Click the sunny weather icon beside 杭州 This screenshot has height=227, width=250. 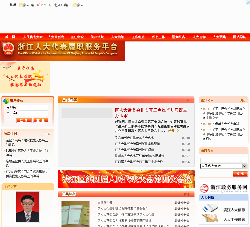(x=21, y=5)
